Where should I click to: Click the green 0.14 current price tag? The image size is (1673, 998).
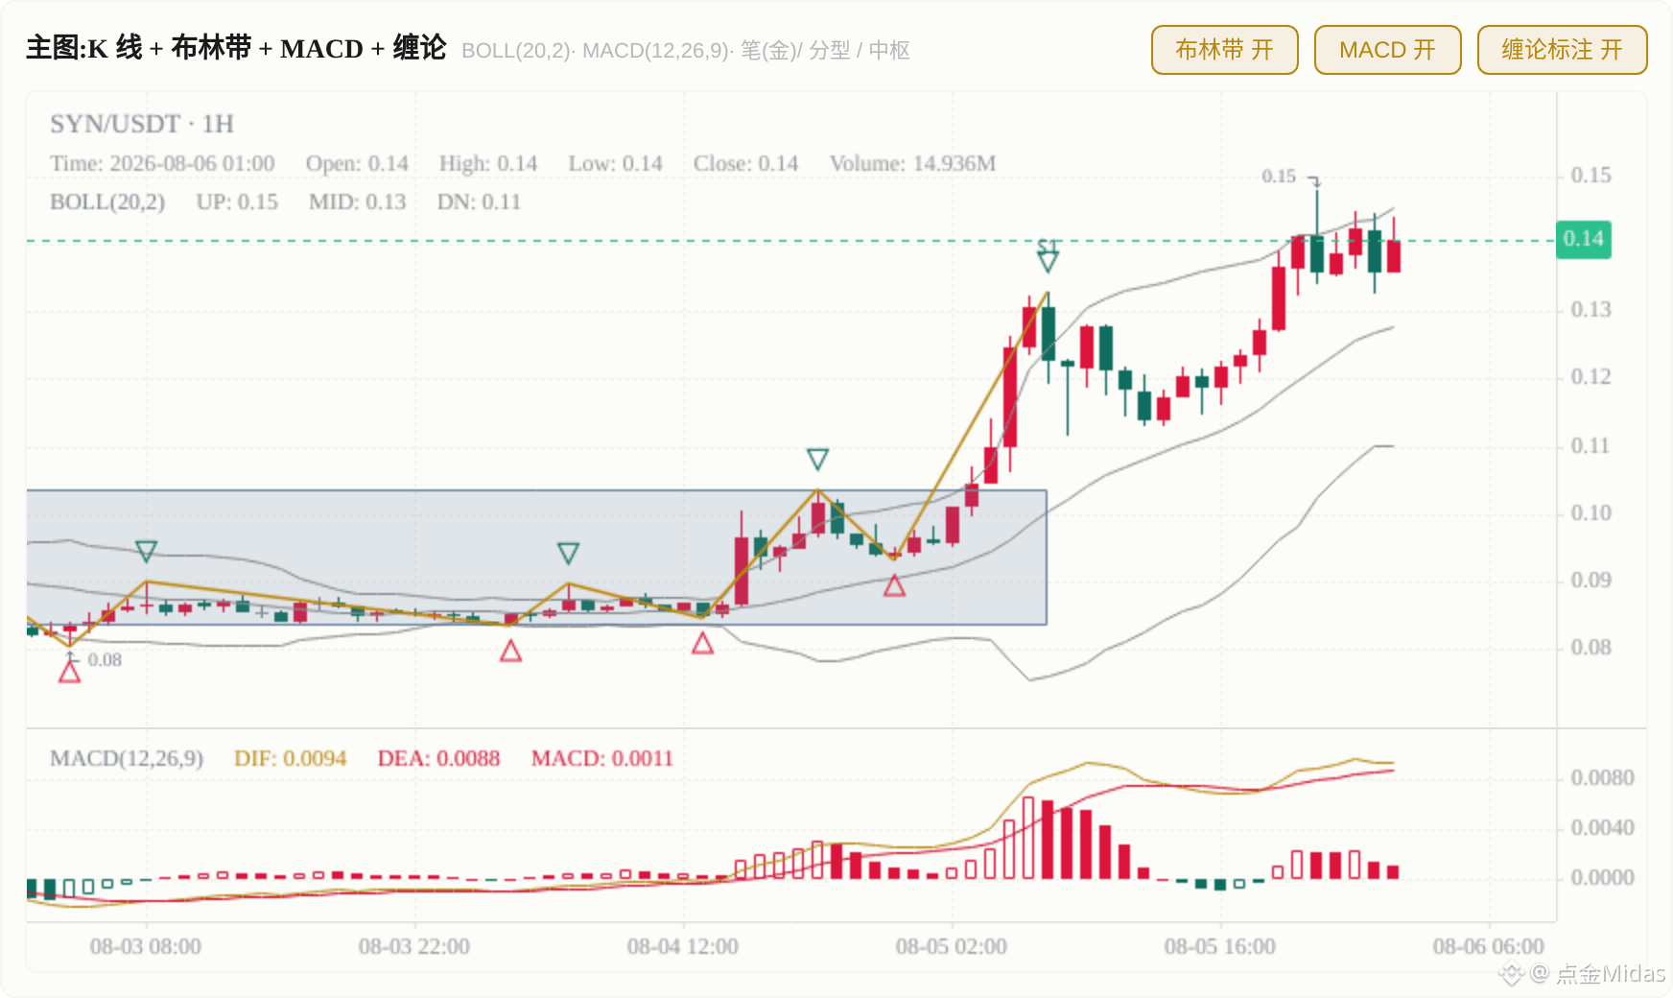click(x=1583, y=239)
